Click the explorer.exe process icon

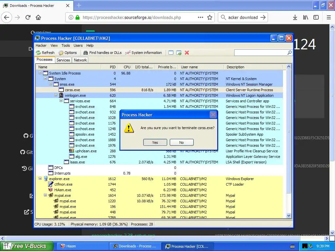pos(45,178)
